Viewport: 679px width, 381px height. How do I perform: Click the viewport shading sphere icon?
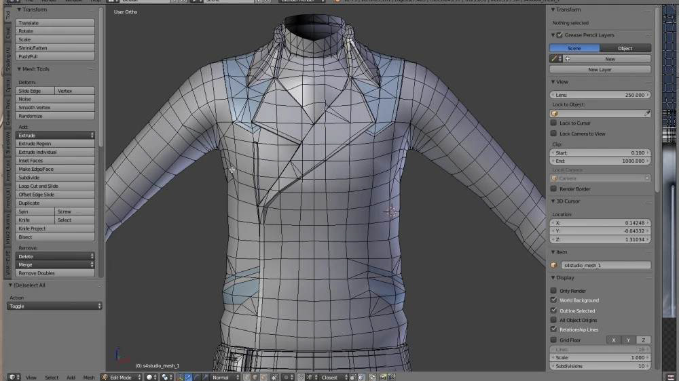pos(150,377)
